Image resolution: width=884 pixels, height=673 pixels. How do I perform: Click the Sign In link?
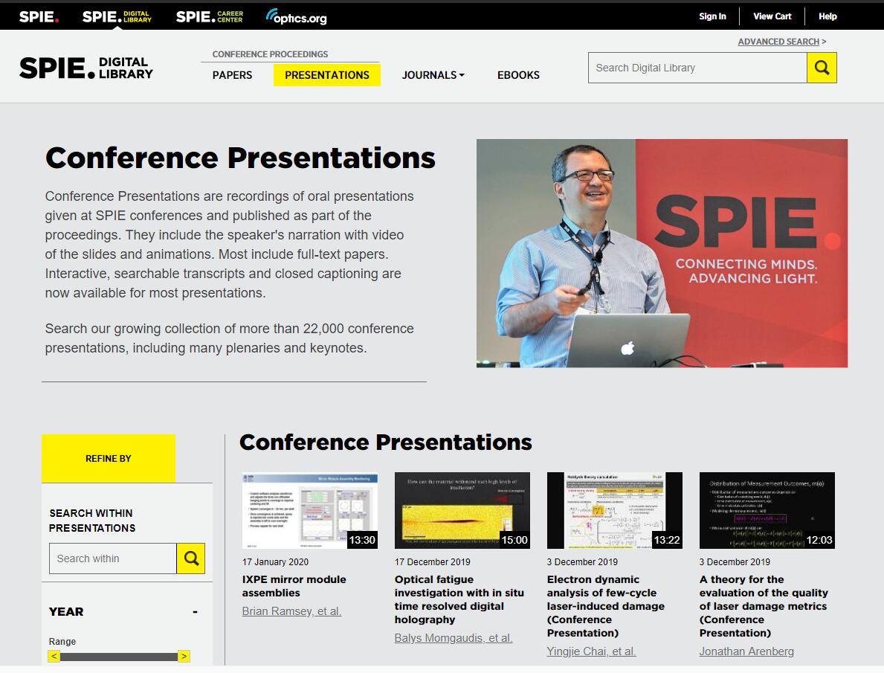click(x=712, y=16)
